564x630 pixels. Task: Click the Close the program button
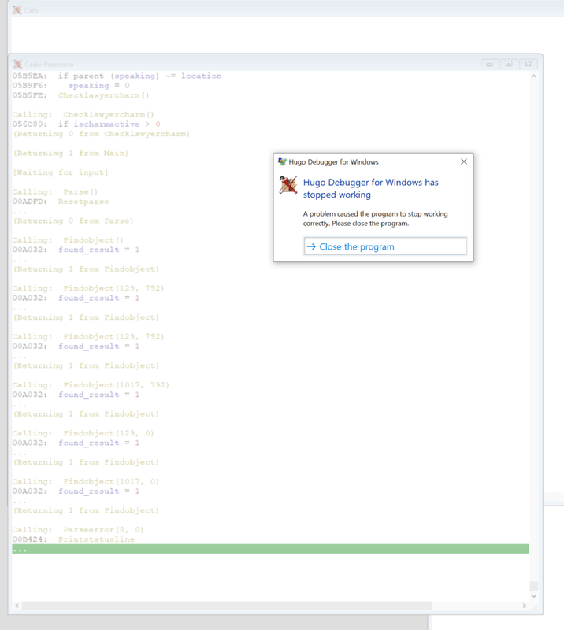click(385, 246)
